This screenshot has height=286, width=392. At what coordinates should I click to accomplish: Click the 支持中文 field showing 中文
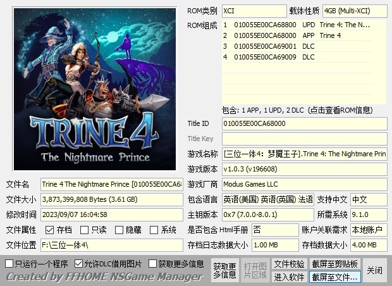click(x=369, y=199)
